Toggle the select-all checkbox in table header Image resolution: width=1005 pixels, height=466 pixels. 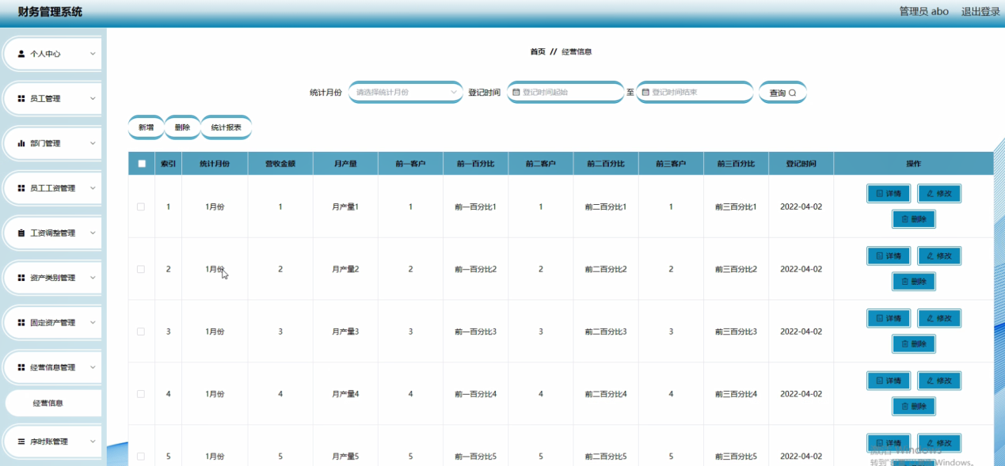(142, 164)
